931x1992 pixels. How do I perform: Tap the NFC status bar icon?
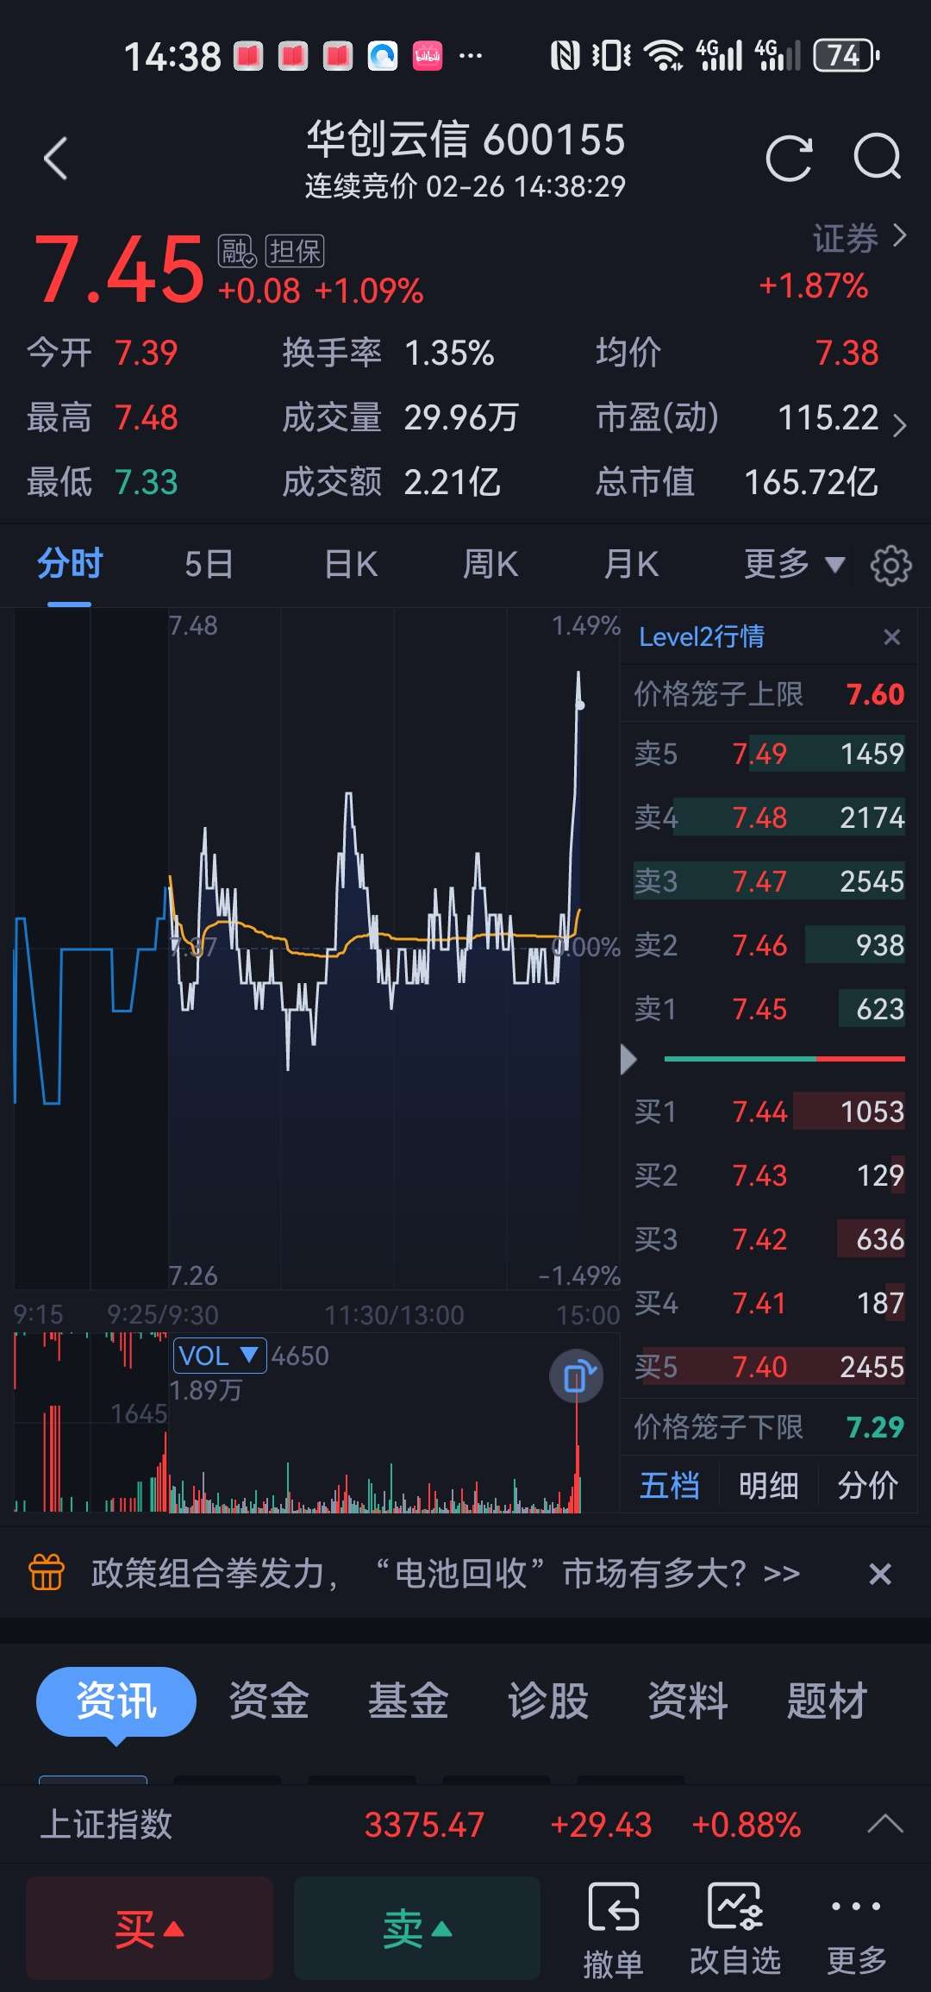pyautogui.click(x=565, y=56)
